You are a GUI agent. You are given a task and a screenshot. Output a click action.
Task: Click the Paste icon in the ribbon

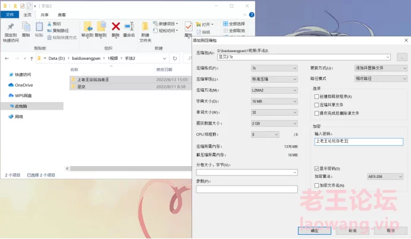[39, 27]
